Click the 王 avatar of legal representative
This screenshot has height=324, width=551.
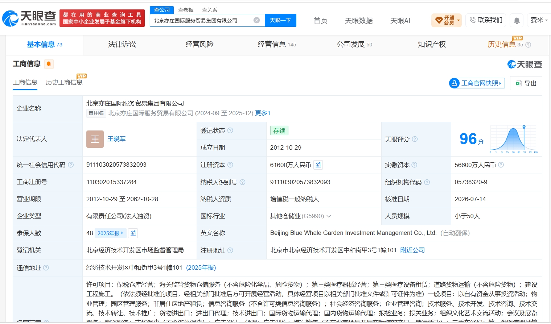(x=95, y=139)
